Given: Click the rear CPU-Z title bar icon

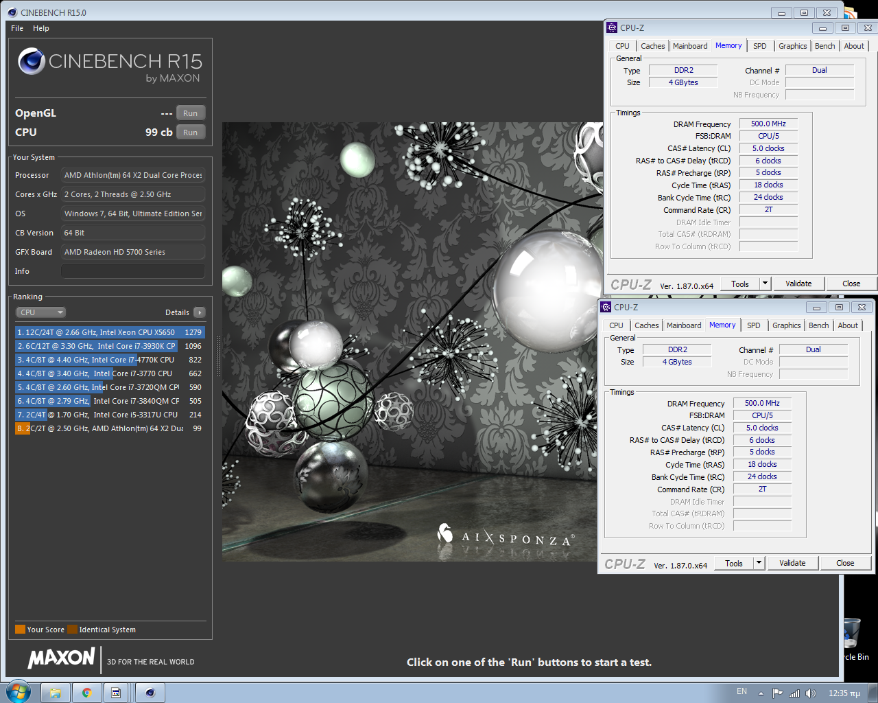Looking at the screenshot, I should [612, 27].
